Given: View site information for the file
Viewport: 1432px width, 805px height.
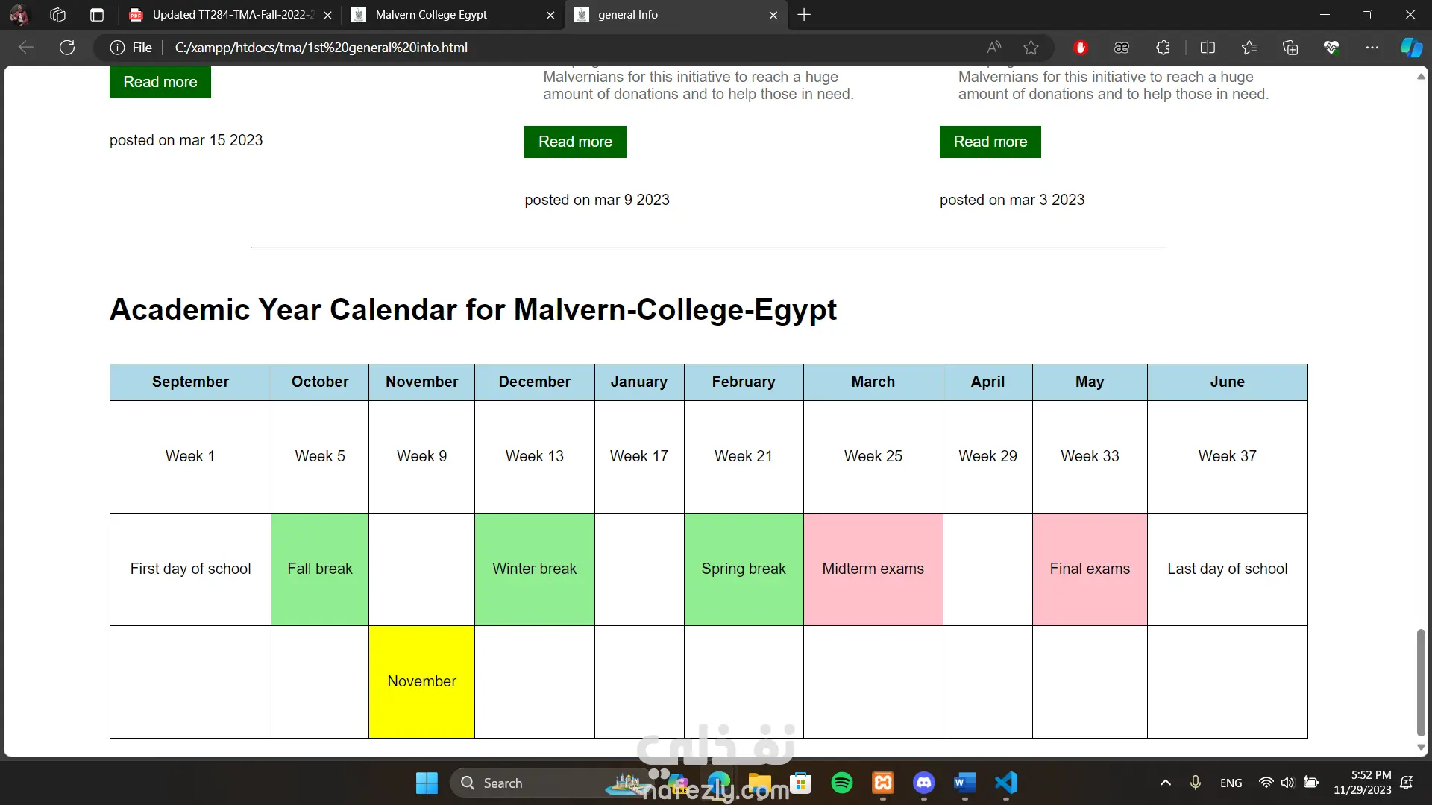Looking at the screenshot, I should [x=131, y=48].
